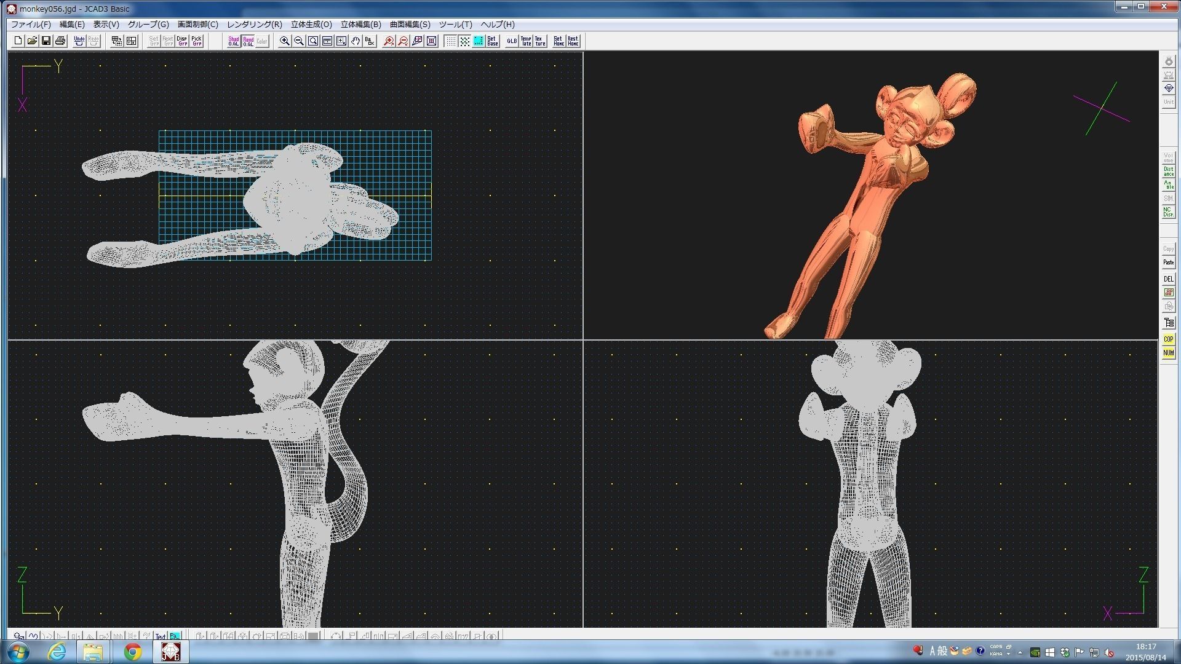Screen dimensions: 1181x664
Task: Open the 画面制御(C) menu
Action: [x=198, y=25]
